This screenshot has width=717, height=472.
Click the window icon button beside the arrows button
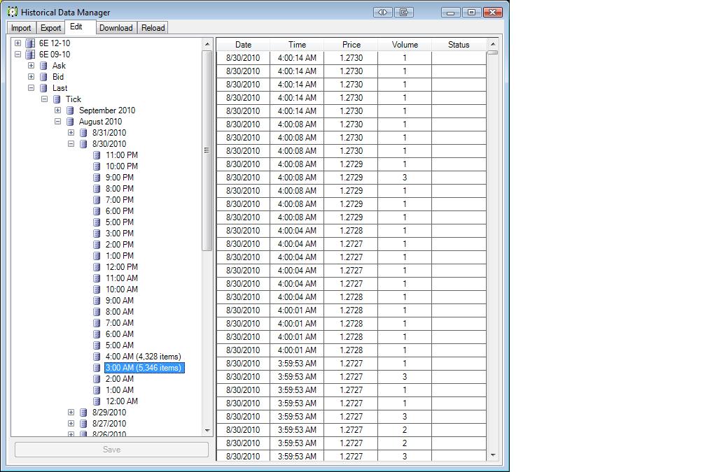tap(404, 13)
